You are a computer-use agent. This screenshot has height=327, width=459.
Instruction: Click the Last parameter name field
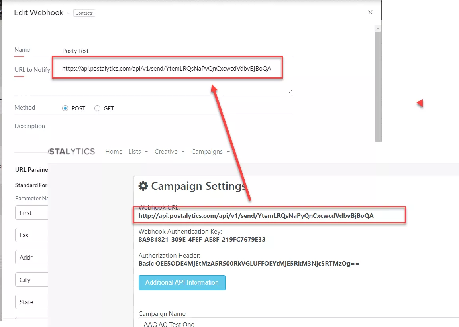(x=31, y=235)
